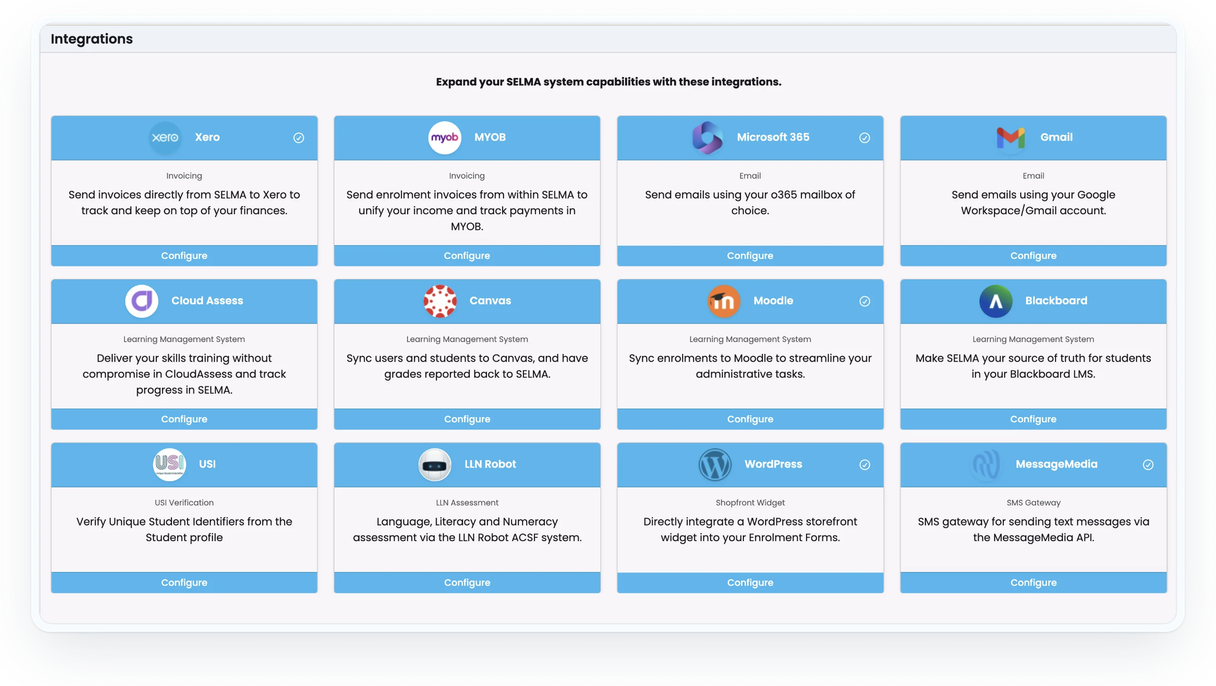Click the MessageMedia logo icon
The height and width of the screenshot is (686, 1216).
tap(986, 464)
